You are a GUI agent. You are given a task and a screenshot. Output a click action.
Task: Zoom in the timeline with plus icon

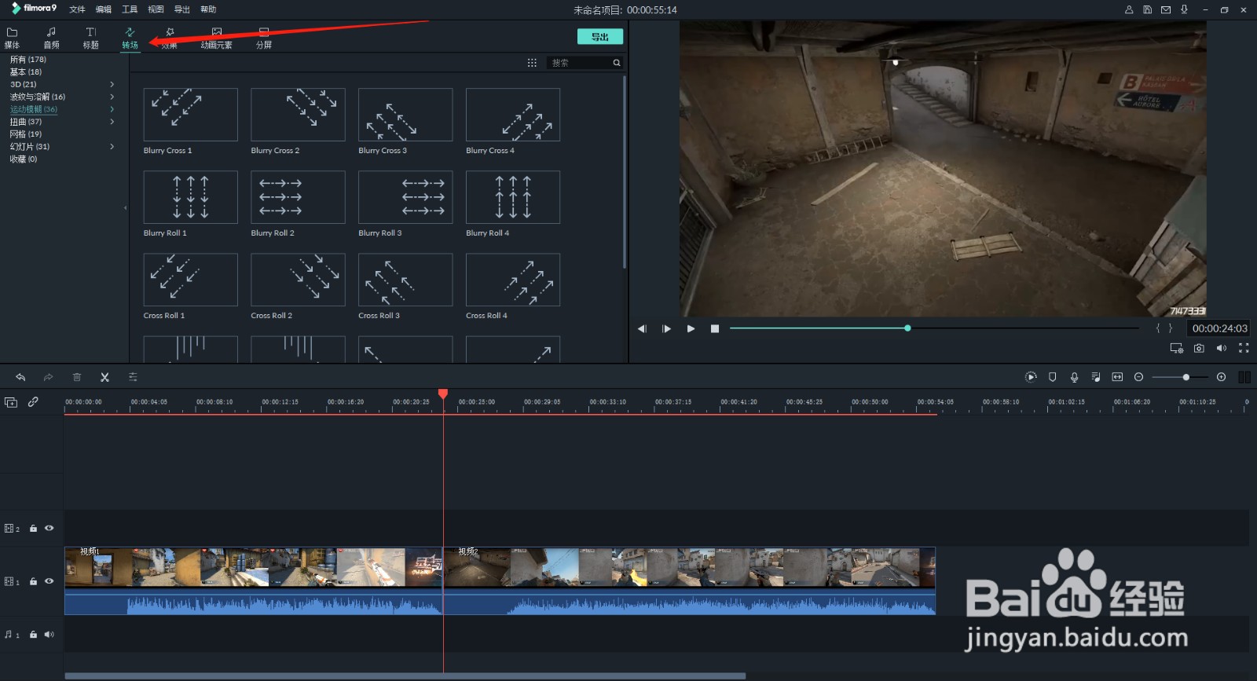1221,377
